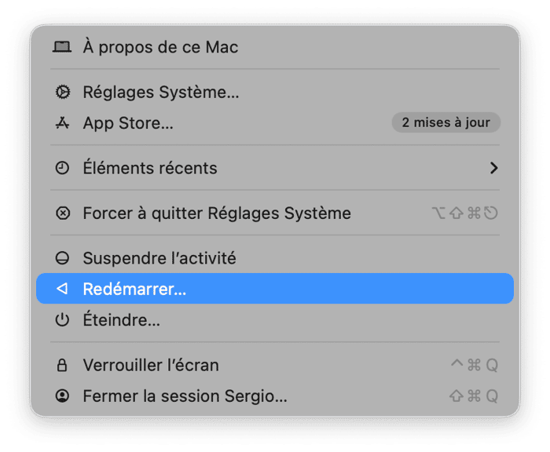Select Fermer la session Sergio…

185,396
